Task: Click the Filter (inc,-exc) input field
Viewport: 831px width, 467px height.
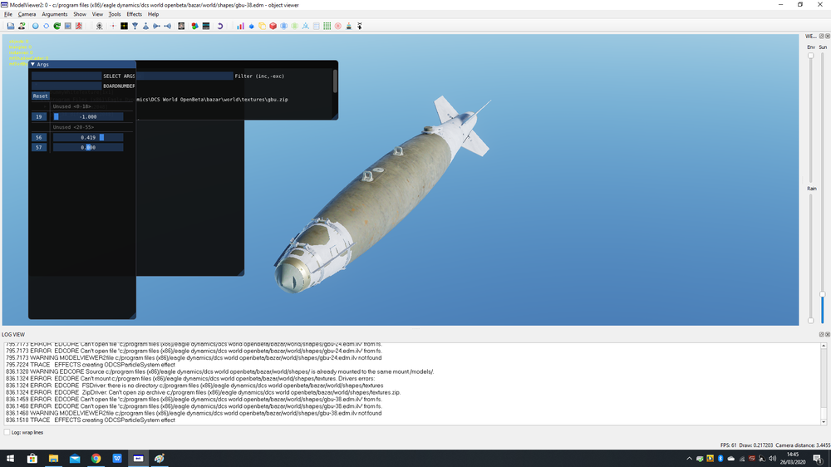Action: pos(184,76)
